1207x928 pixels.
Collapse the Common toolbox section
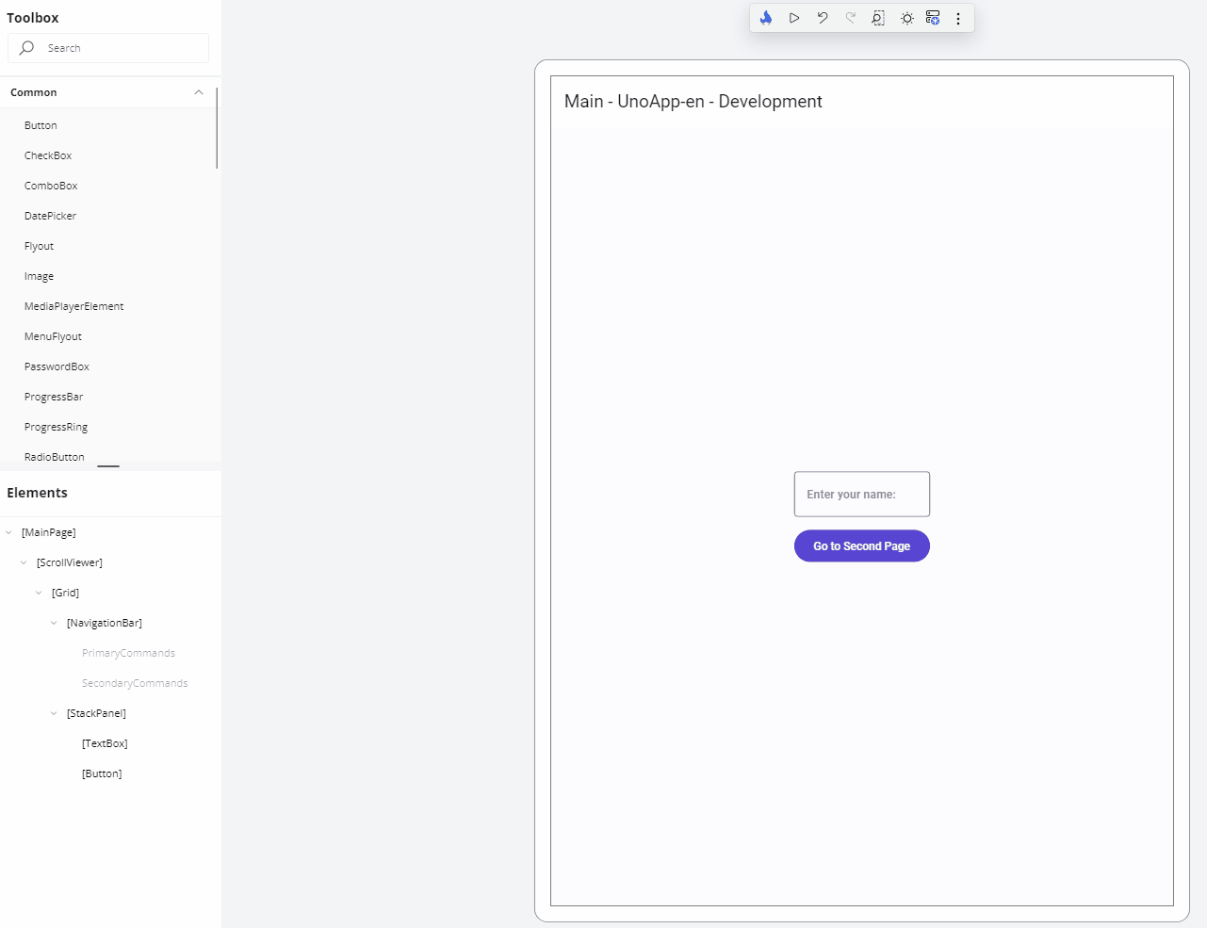click(198, 92)
